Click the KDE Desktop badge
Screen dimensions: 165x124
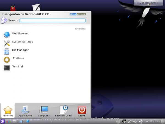pyautogui.click(x=78, y=14)
